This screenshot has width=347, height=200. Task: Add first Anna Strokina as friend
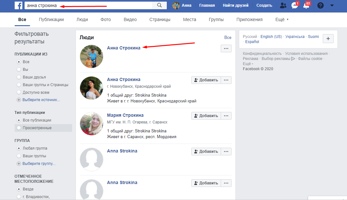tap(206, 151)
